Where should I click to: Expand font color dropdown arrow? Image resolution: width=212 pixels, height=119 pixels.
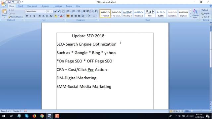point(64,16)
